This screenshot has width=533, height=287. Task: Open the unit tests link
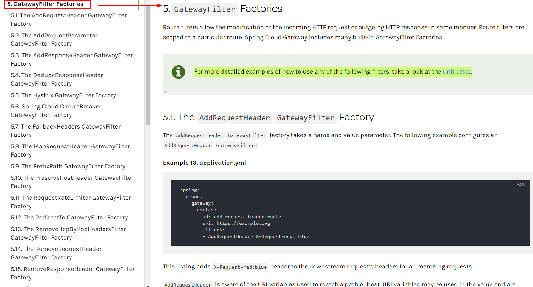tap(457, 72)
